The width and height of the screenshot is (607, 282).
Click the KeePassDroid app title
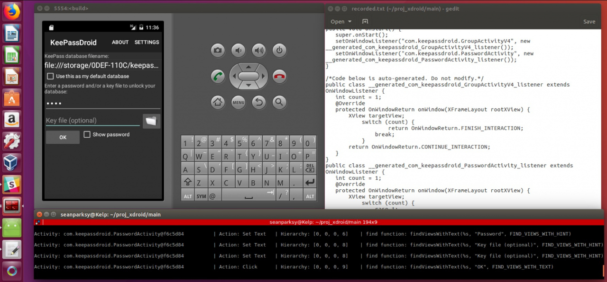coord(74,43)
